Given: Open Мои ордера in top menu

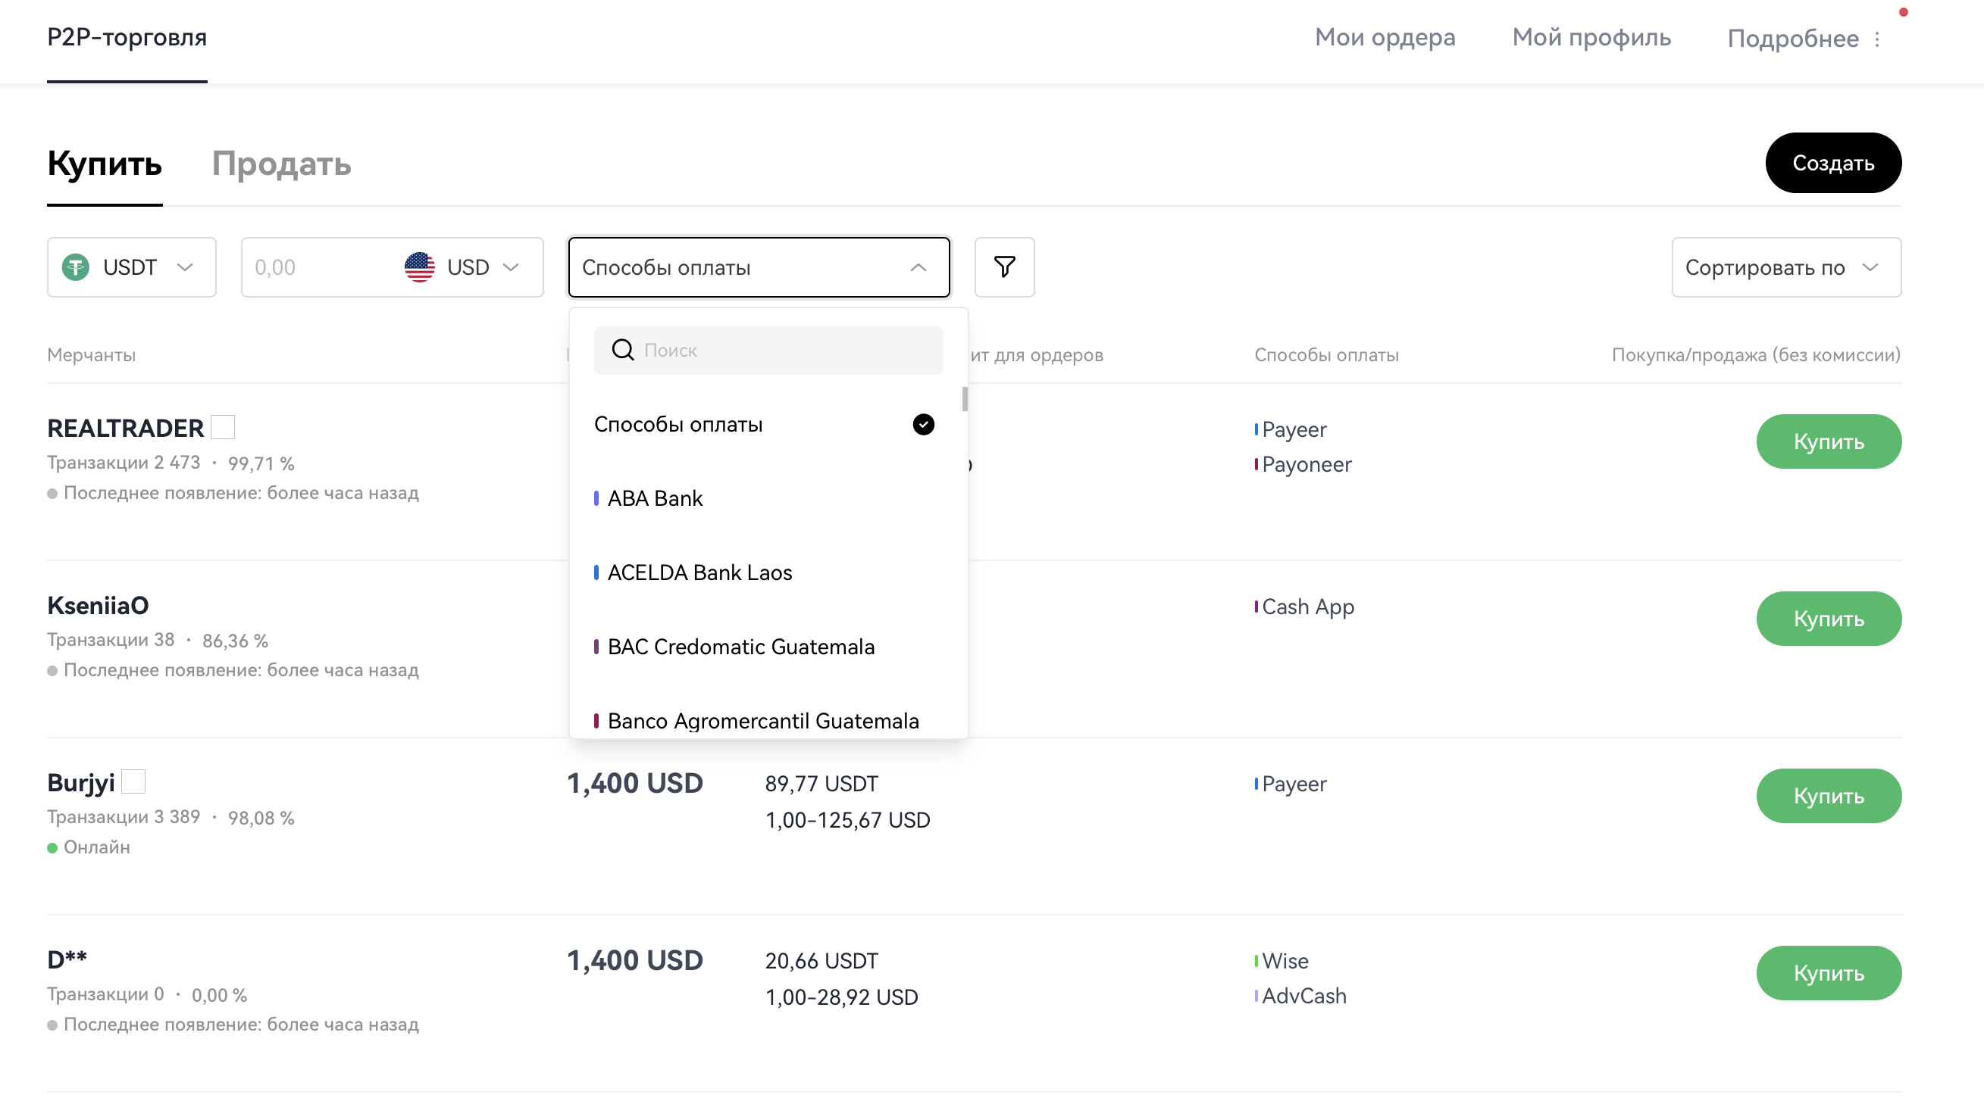Looking at the screenshot, I should pyautogui.click(x=1384, y=37).
